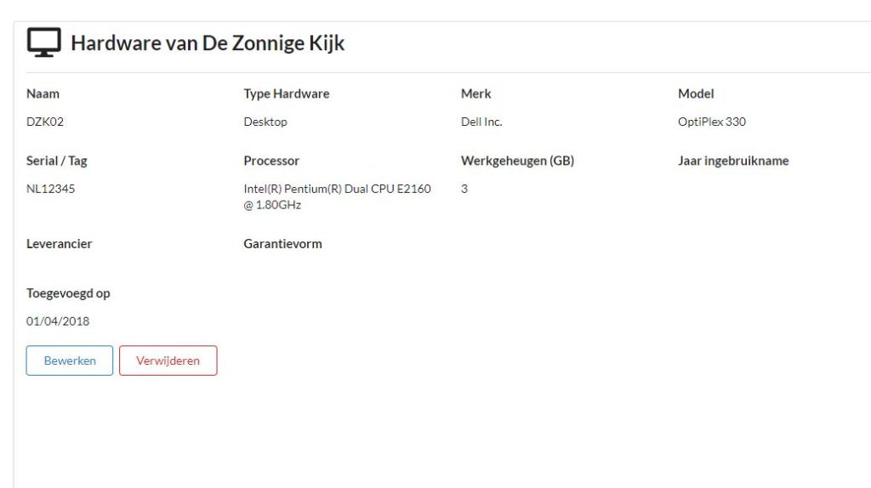The height and width of the screenshot is (488, 871).
Task: Click the Garantievorm label
Action: pos(282,244)
